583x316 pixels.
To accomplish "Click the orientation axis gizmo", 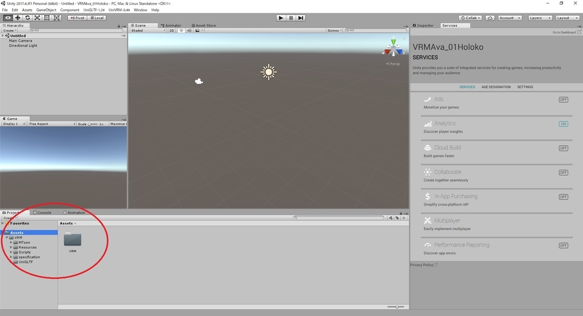I will click(x=393, y=47).
